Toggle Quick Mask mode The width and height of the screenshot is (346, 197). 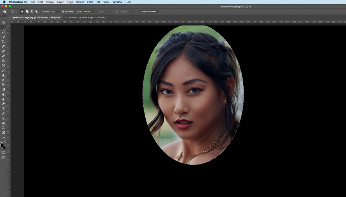point(3,152)
